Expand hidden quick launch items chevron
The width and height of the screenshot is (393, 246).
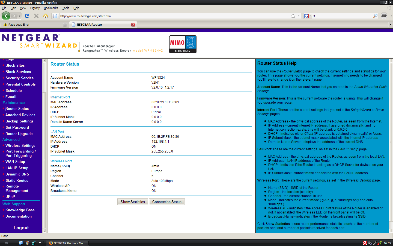40,243
